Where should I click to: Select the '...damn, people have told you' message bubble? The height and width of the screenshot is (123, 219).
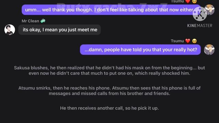[x=140, y=50]
